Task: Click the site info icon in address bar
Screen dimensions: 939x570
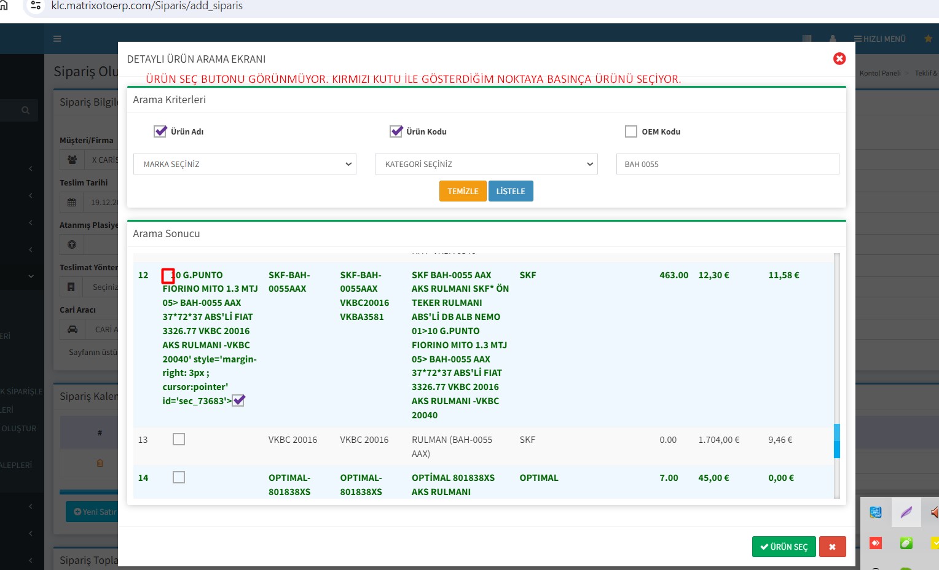Action: [36, 6]
